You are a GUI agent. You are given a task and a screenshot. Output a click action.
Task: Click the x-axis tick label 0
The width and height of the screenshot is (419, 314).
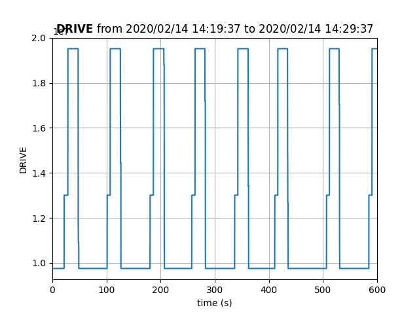click(x=52, y=290)
